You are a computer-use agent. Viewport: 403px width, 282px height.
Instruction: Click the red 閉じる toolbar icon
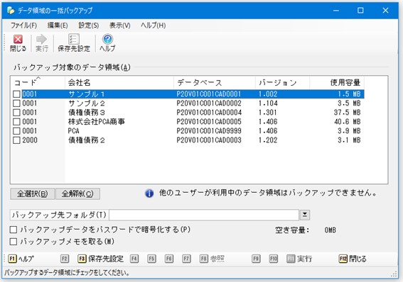click(18, 43)
